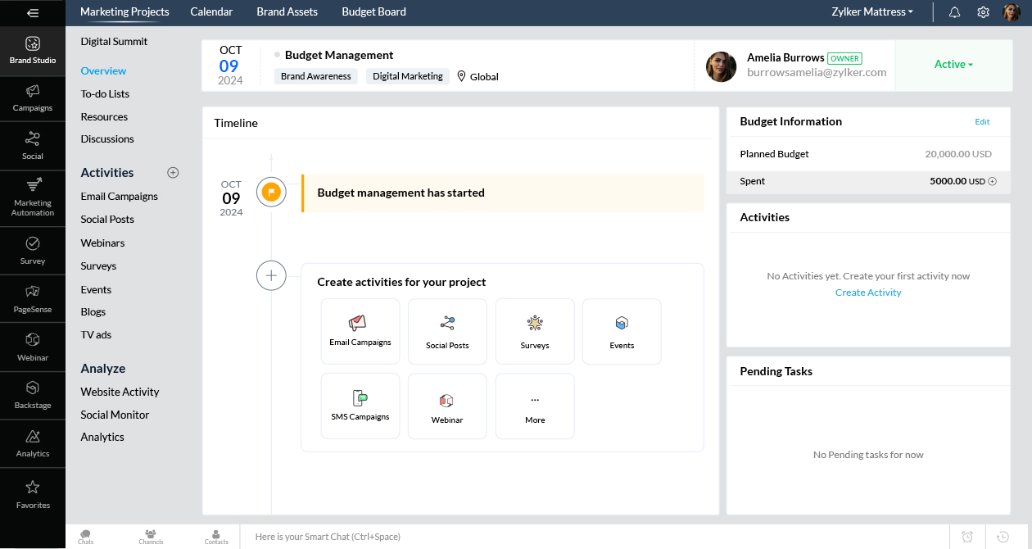The height and width of the screenshot is (549, 1032).
Task: Select the Email Campaigns activity card
Action: (x=360, y=331)
